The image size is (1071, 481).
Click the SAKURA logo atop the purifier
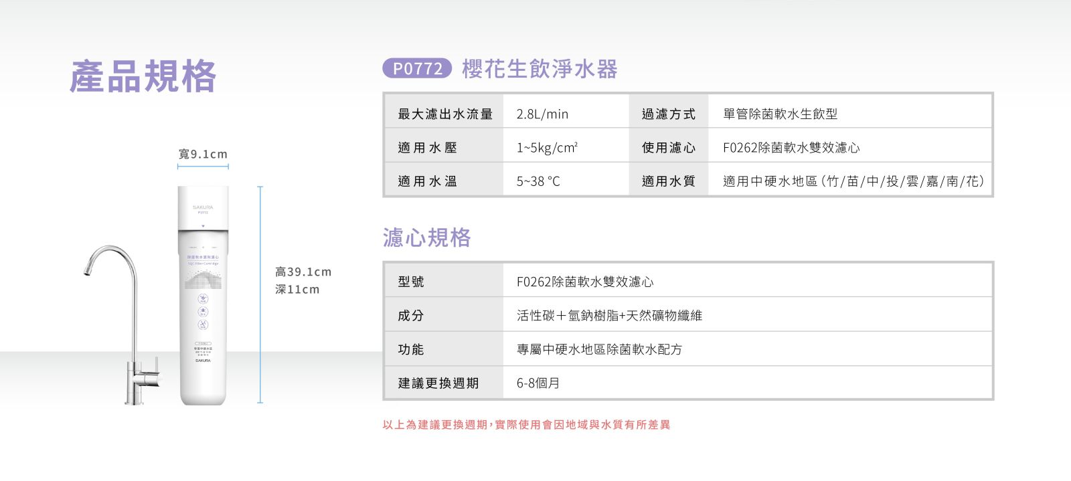203,207
